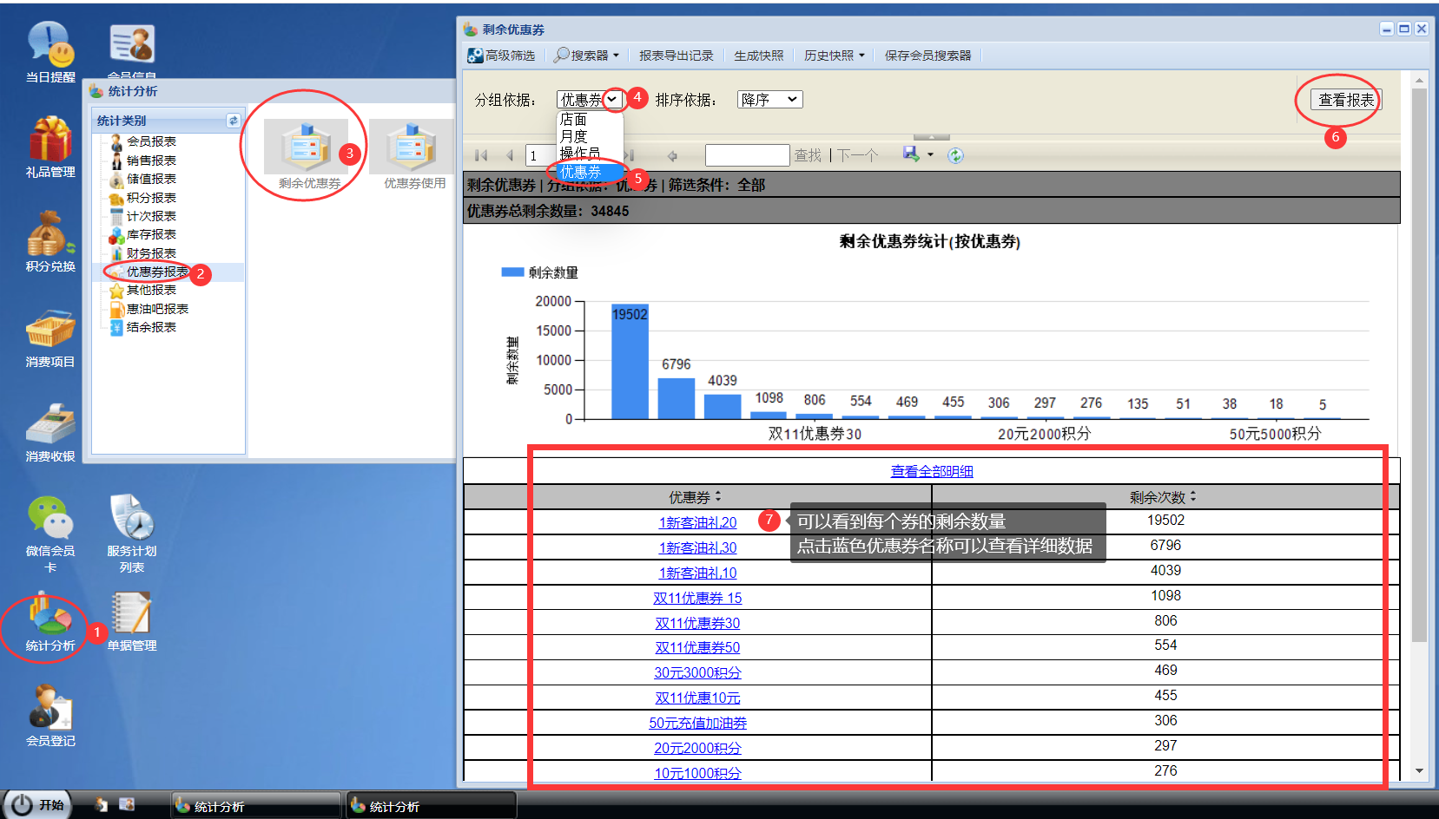Open the 微信会员卡 WeChat icon
Image resolution: width=1439 pixels, height=819 pixels.
[50, 534]
